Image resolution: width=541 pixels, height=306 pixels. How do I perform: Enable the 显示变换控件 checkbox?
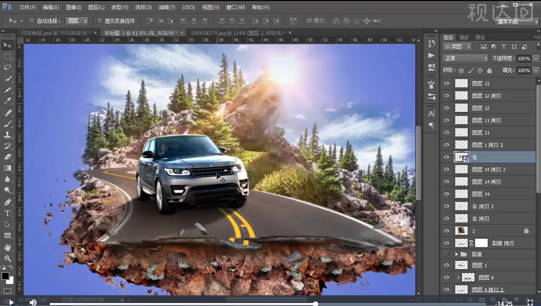99,21
